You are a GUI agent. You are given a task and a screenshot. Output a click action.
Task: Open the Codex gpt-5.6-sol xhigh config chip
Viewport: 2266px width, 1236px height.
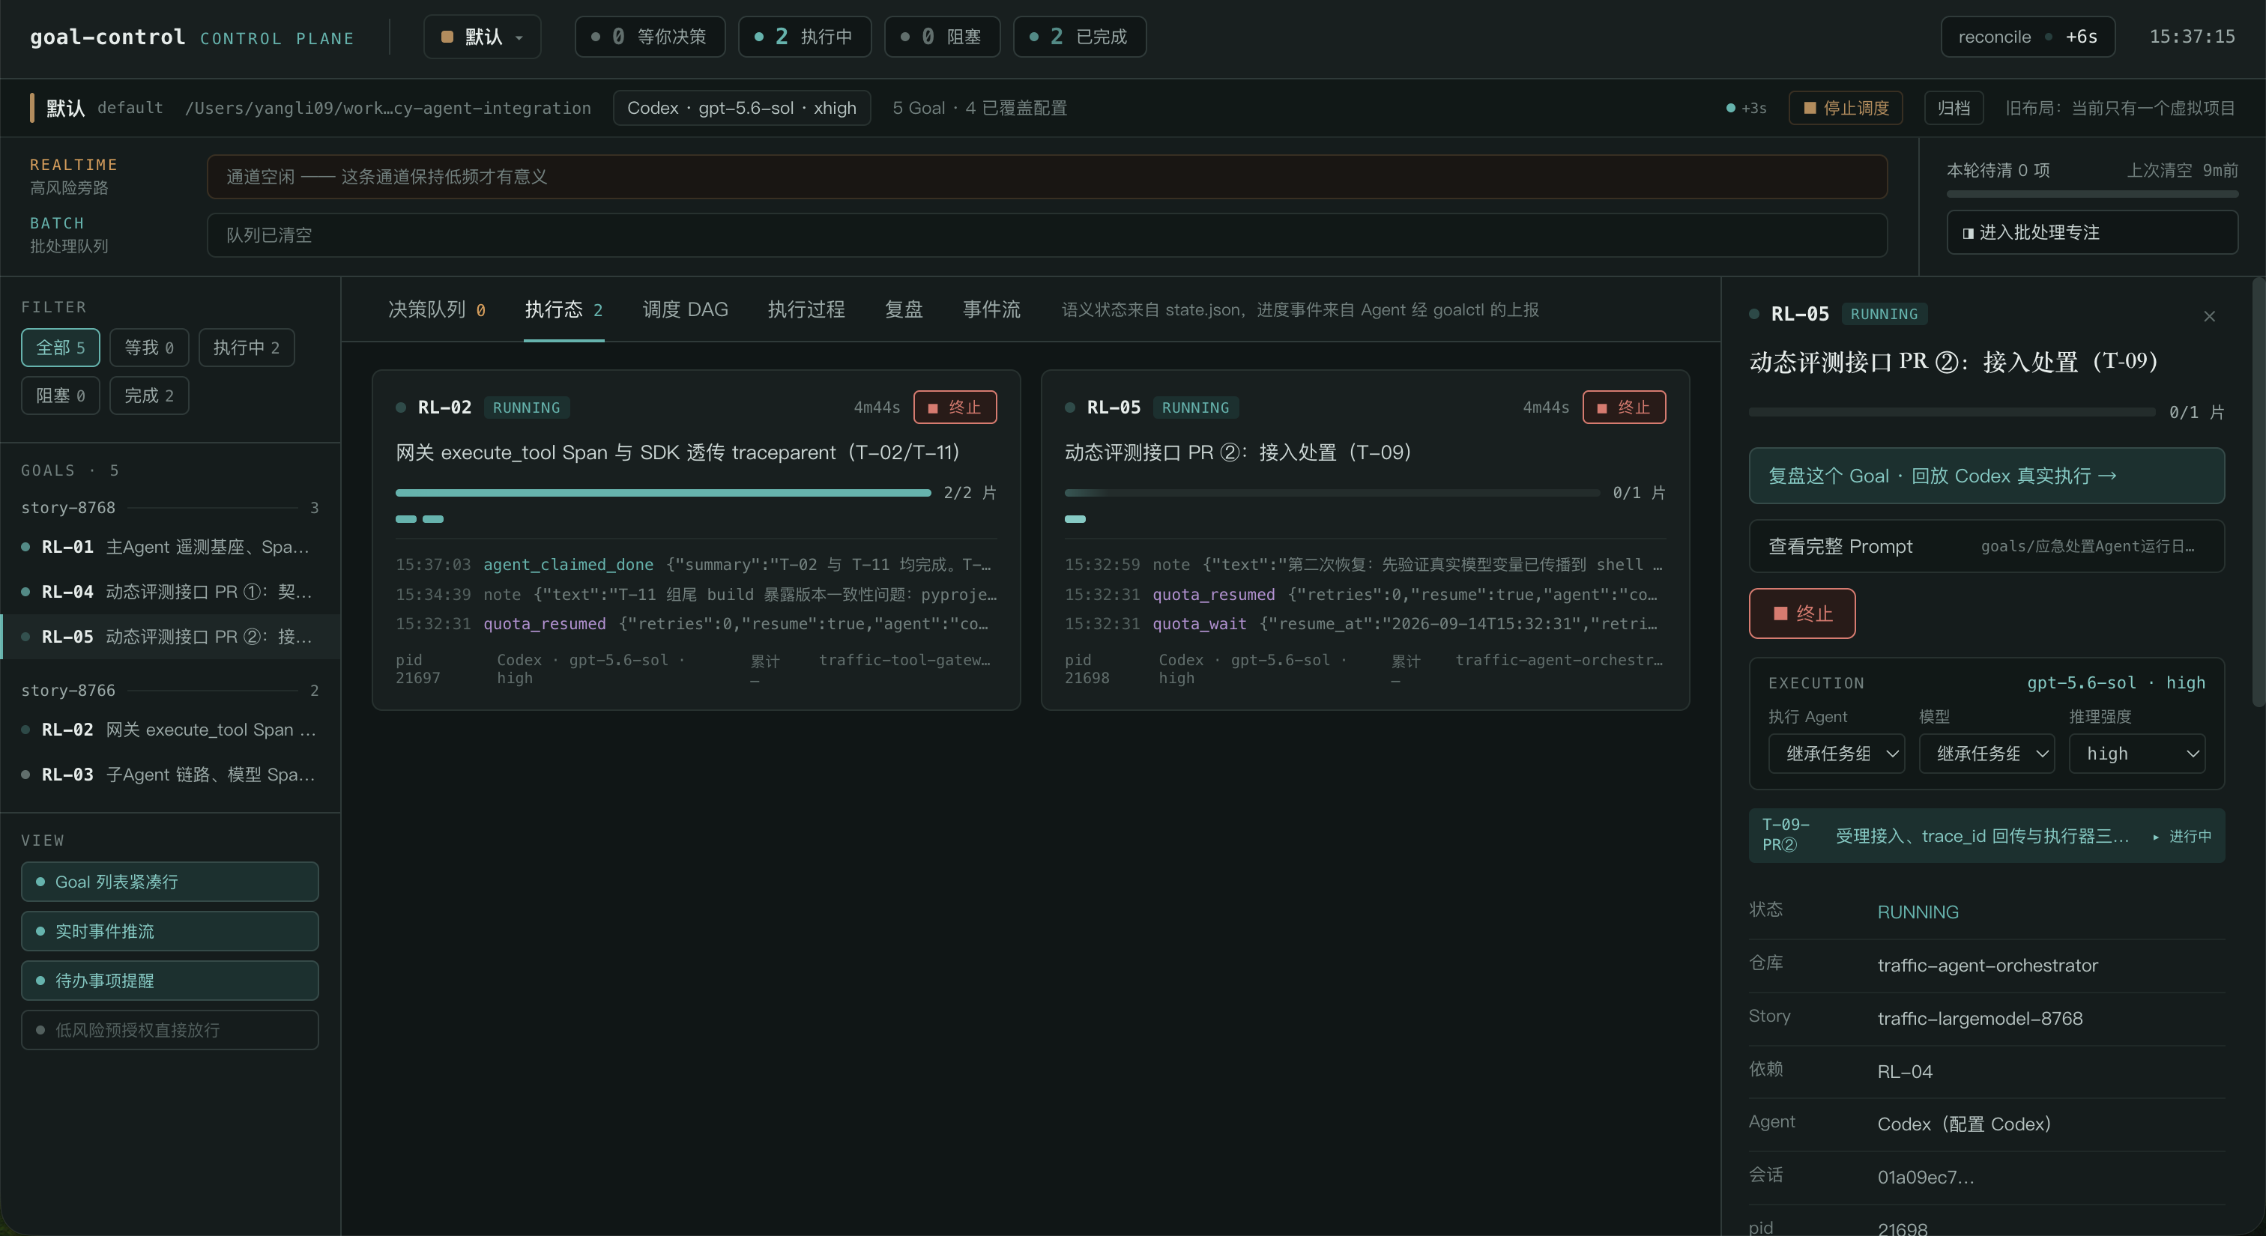(742, 108)
